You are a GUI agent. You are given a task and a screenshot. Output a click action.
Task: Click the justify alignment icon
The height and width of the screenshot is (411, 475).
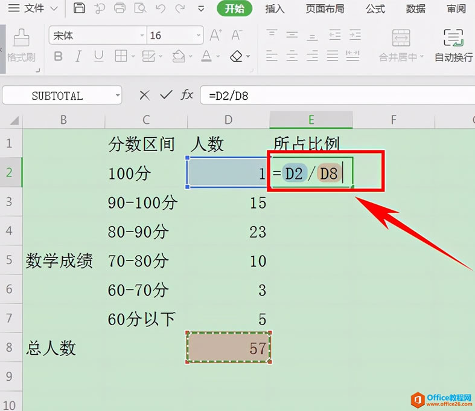coord(333,56)
